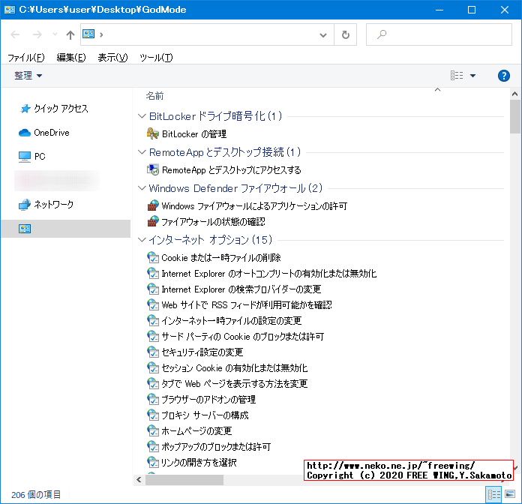
Task: Click the Forward navigation arrow
Action: (x=37, y=34)
